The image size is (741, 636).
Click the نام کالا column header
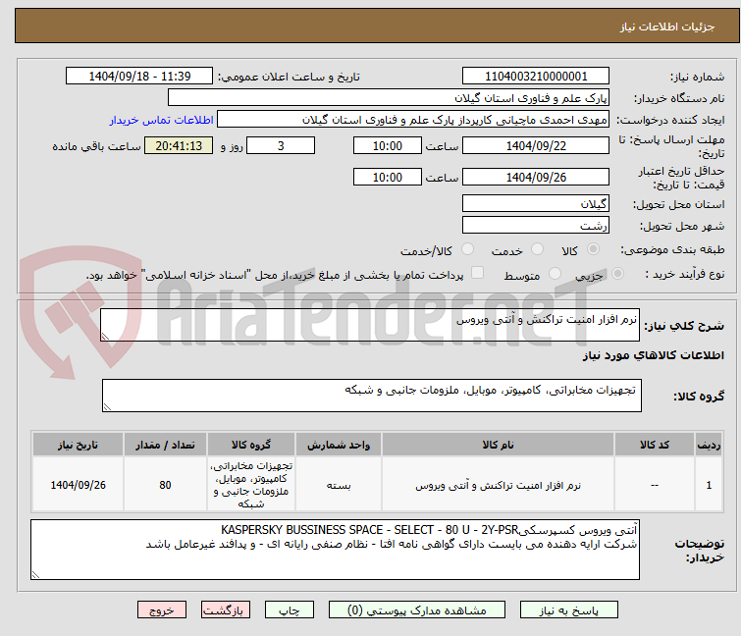pos(499,445)
